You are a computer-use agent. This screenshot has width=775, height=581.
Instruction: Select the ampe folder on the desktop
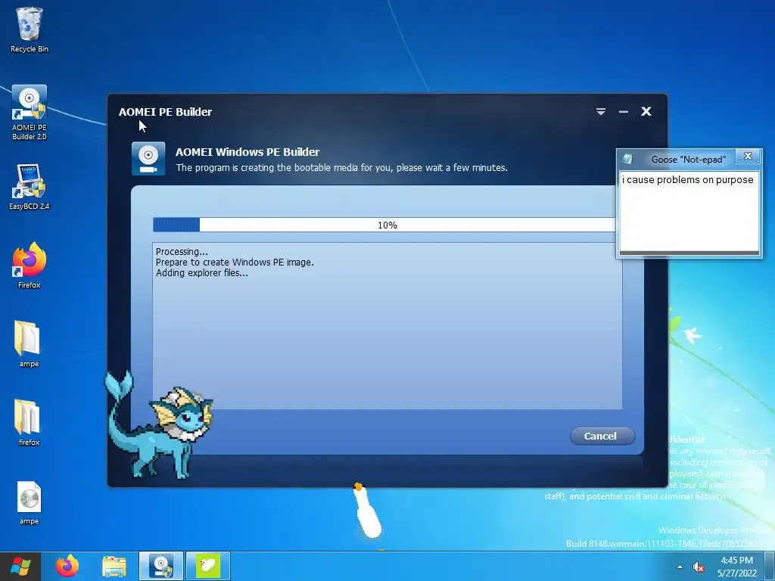(29, 344)
